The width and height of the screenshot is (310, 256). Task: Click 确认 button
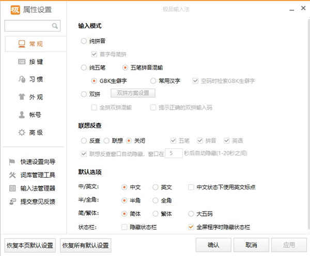tap(213, 245)
